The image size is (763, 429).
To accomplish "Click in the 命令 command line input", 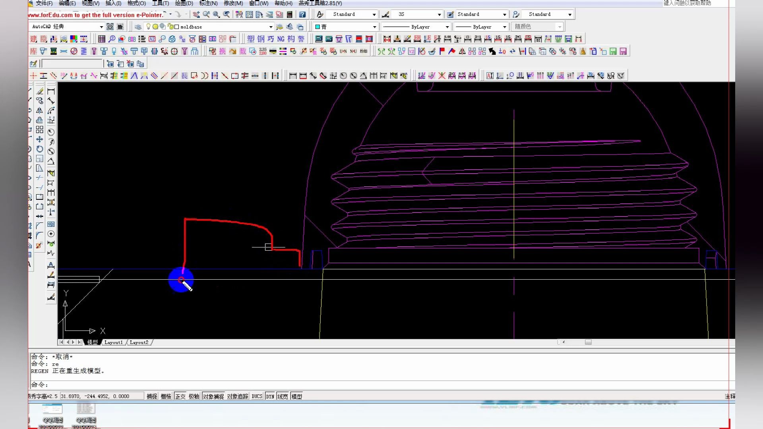I will tap(278, 385).
